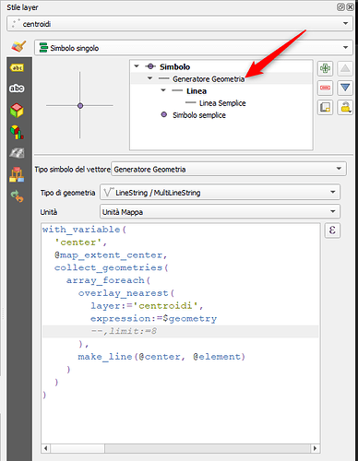The image size is (358, 461).
Task: Lock the symbol layer color
Action: [x=345, y=107]
